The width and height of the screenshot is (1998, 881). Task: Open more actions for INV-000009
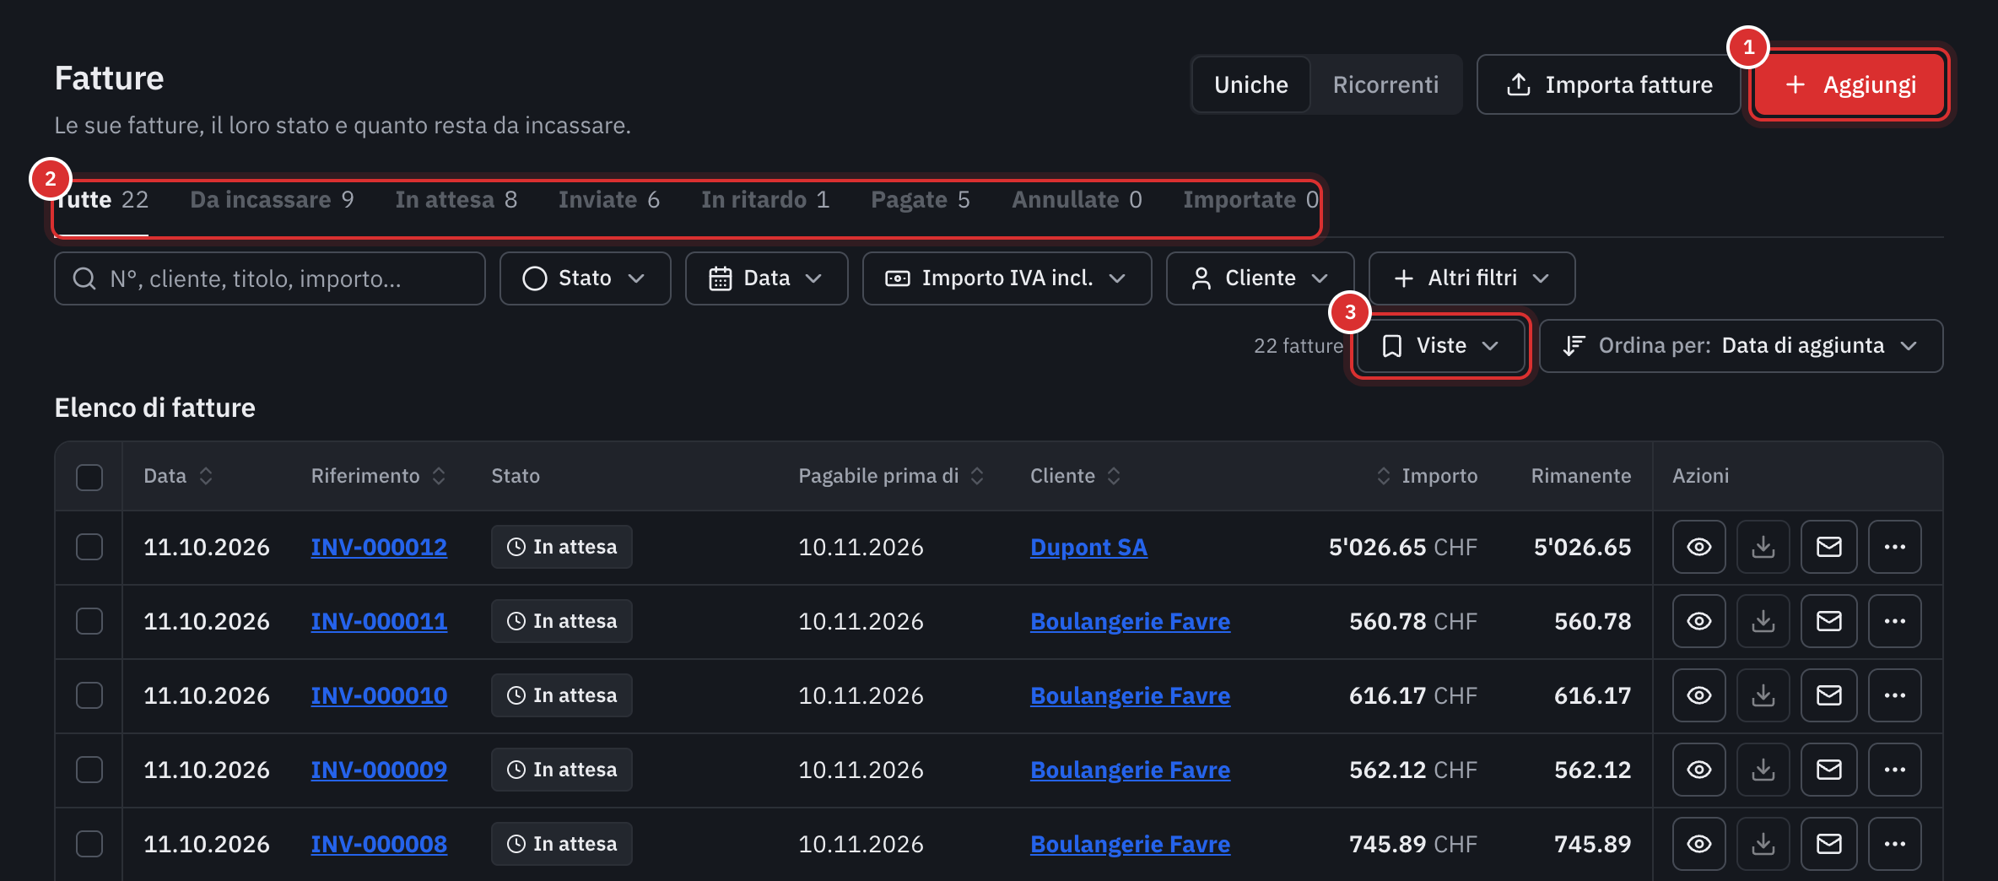pyautogui.click(x=1894, y=770)
